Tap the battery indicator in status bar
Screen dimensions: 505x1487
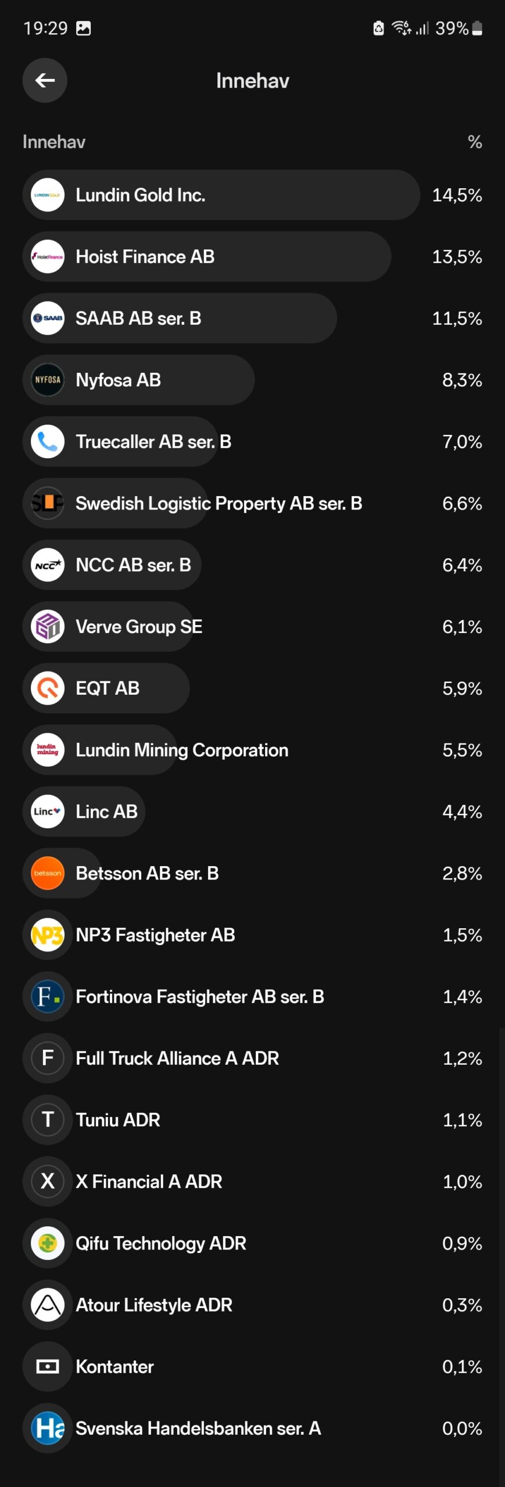[477, 28]
